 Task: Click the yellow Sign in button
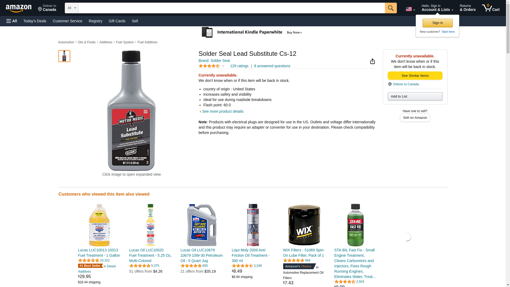[437, 23]
